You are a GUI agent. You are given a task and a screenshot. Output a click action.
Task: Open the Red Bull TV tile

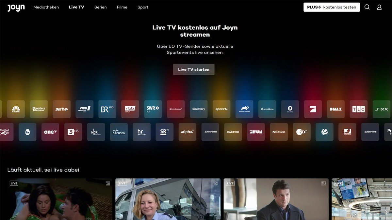click(x=7, y=132)
